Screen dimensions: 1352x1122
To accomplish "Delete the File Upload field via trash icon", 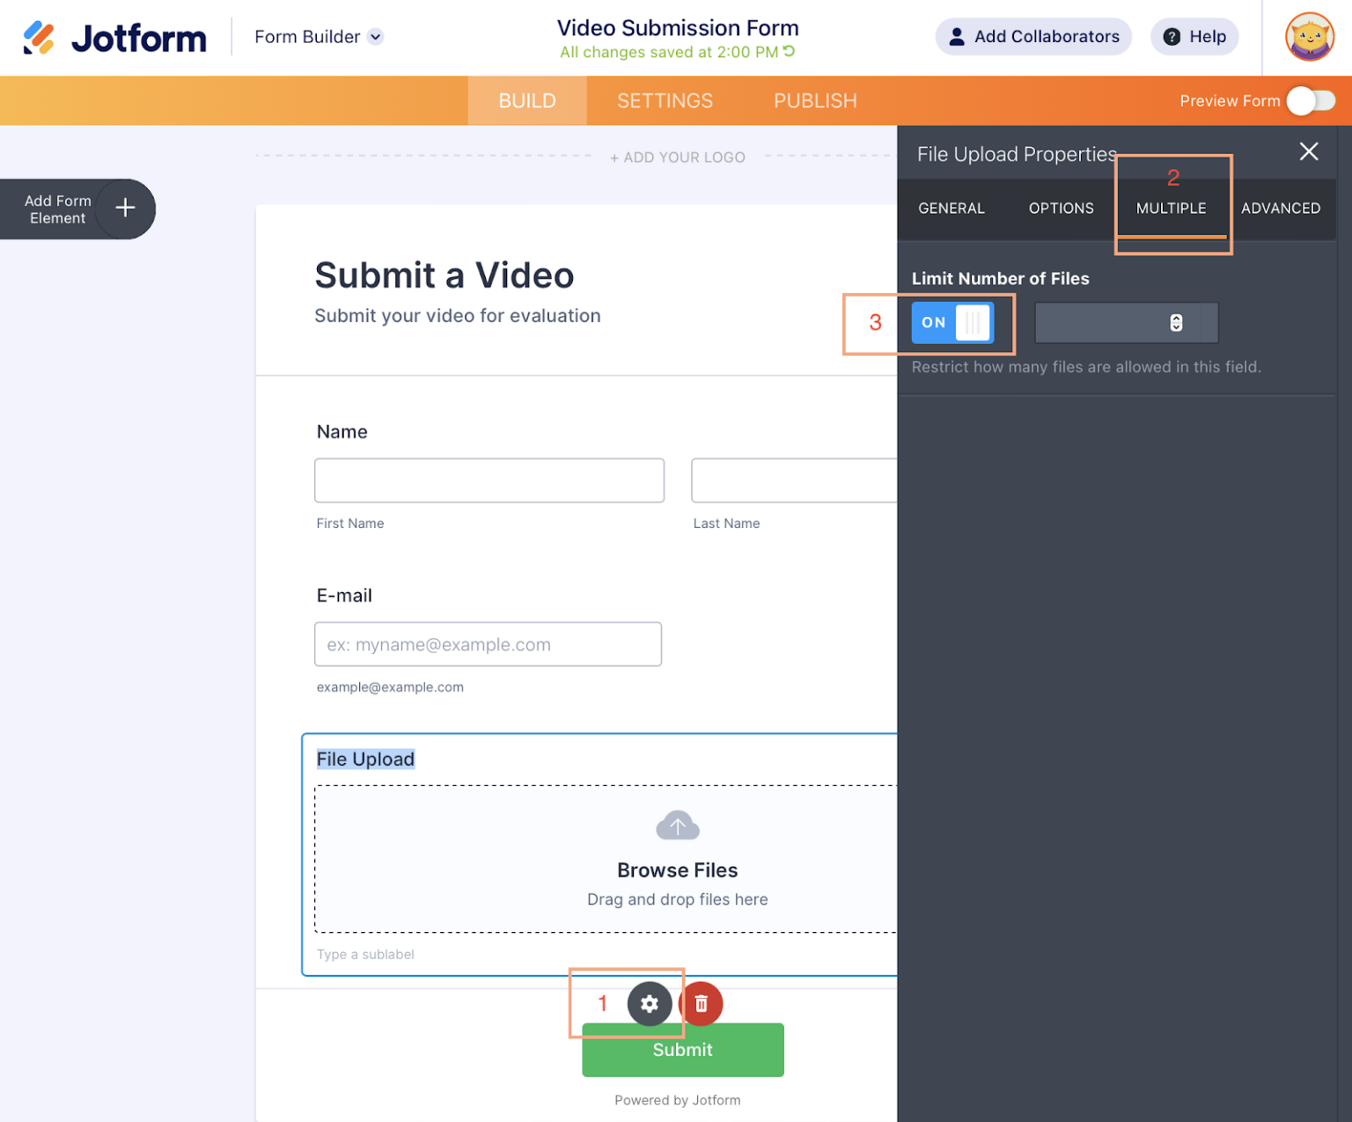I will coord(701,1003).
